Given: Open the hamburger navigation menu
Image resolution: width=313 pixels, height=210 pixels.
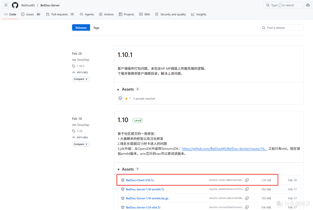Looking at the screenshot, I should pos(6,5).
